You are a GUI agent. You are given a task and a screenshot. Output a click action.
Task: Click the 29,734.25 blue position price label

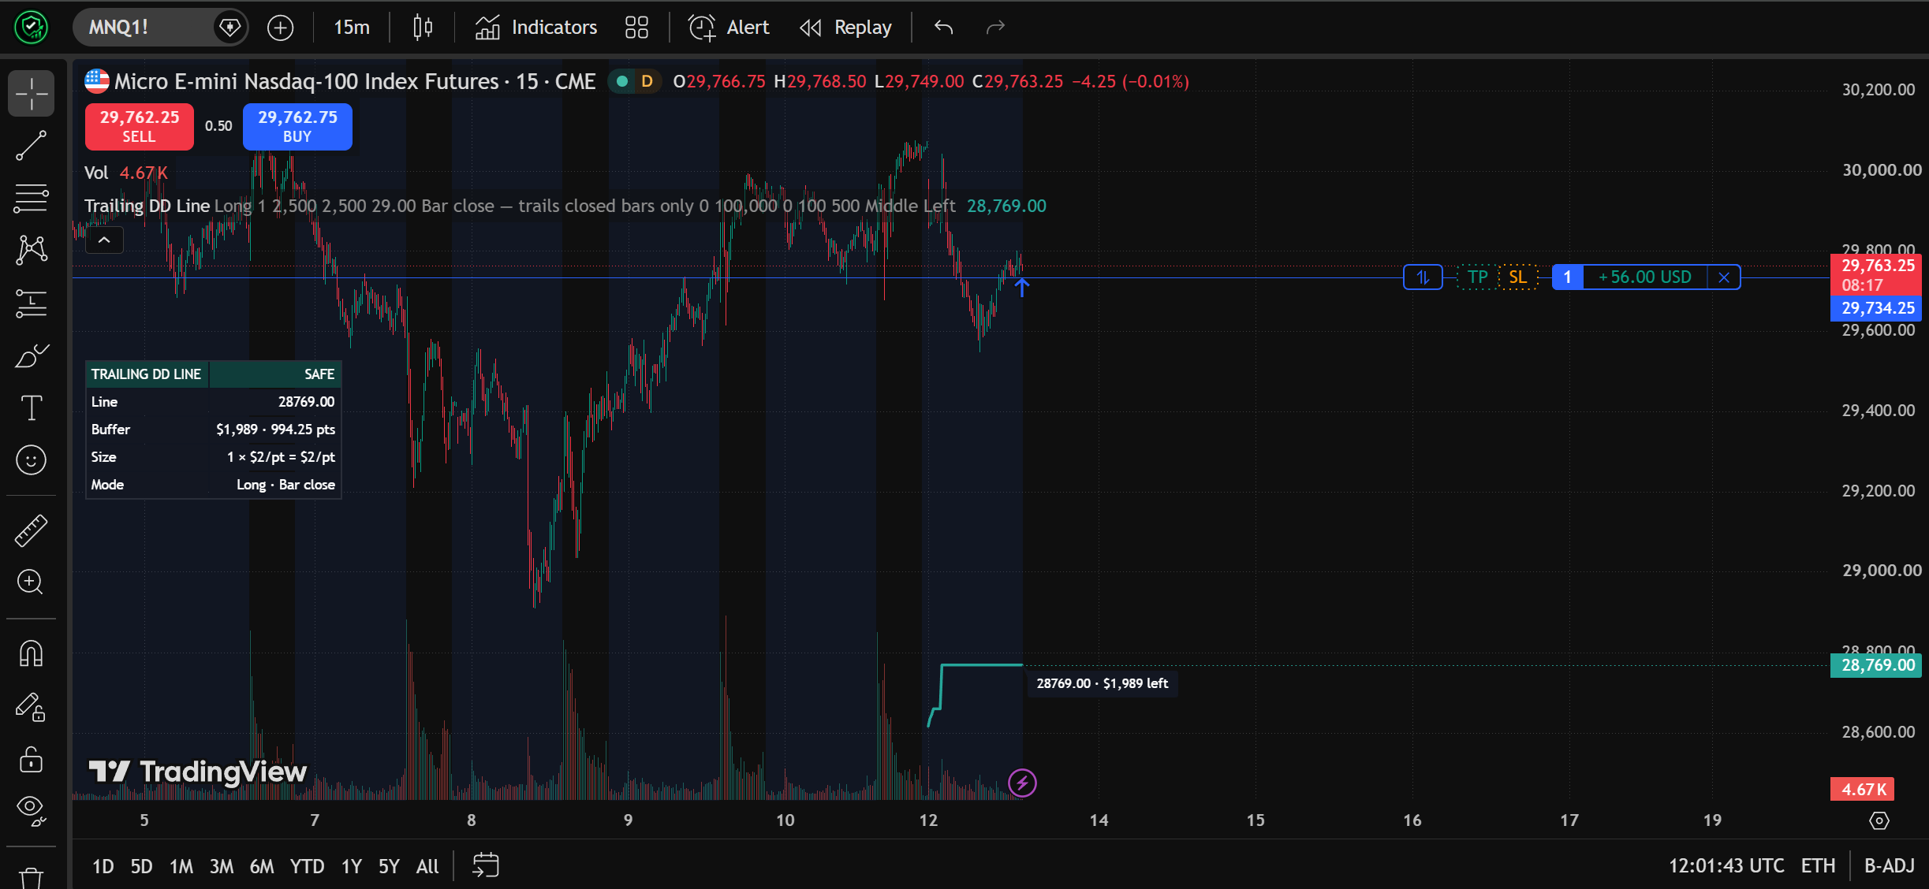(1876, 308)
